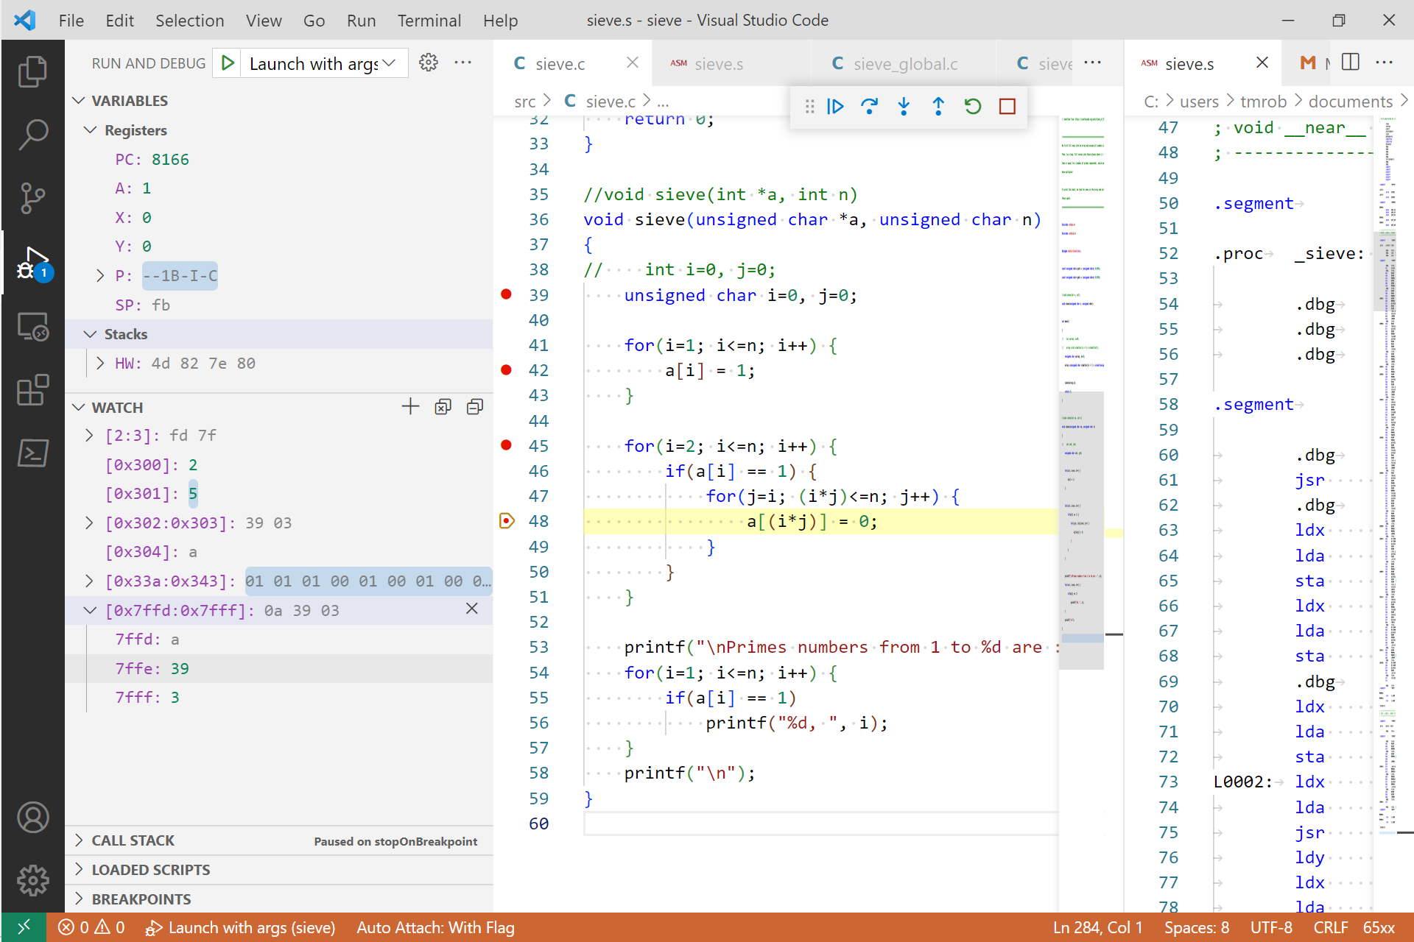This screenshot has width=1414, height=942.
Task: Click Step Into in the debug toolbar
Action: click(x=904, y=107)
